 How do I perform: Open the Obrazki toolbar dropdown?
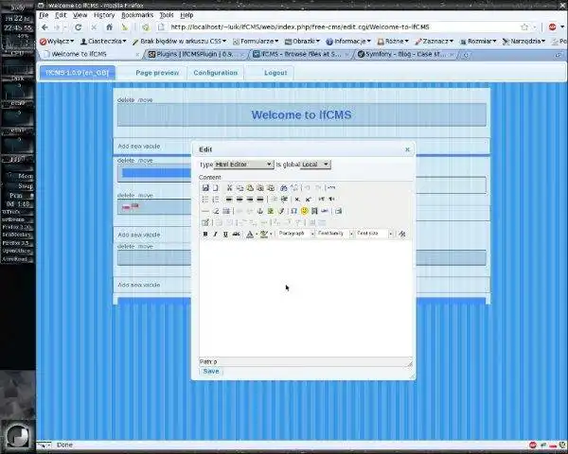point(302,42)
